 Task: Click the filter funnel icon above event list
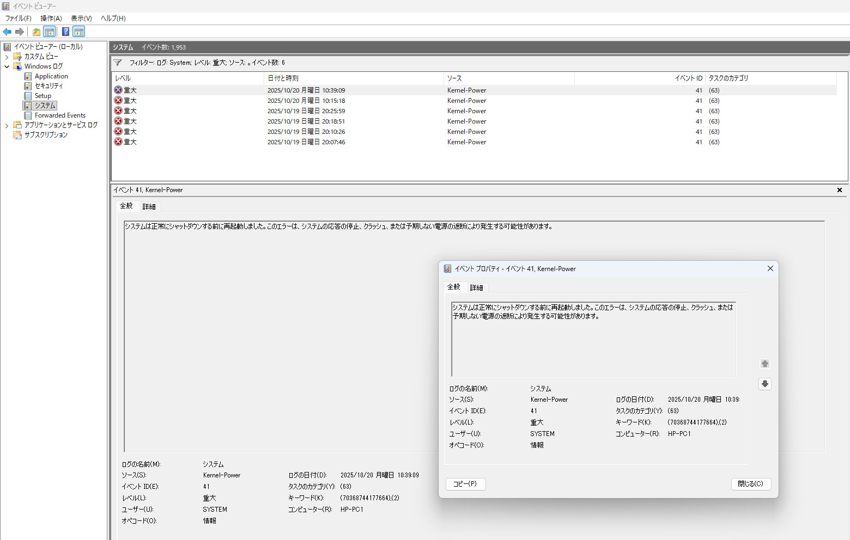click(118, 63)
